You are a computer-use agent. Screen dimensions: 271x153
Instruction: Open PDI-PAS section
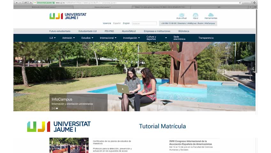coord(109,31)
